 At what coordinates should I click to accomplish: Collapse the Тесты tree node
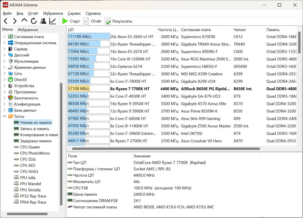tap(4, 116)
